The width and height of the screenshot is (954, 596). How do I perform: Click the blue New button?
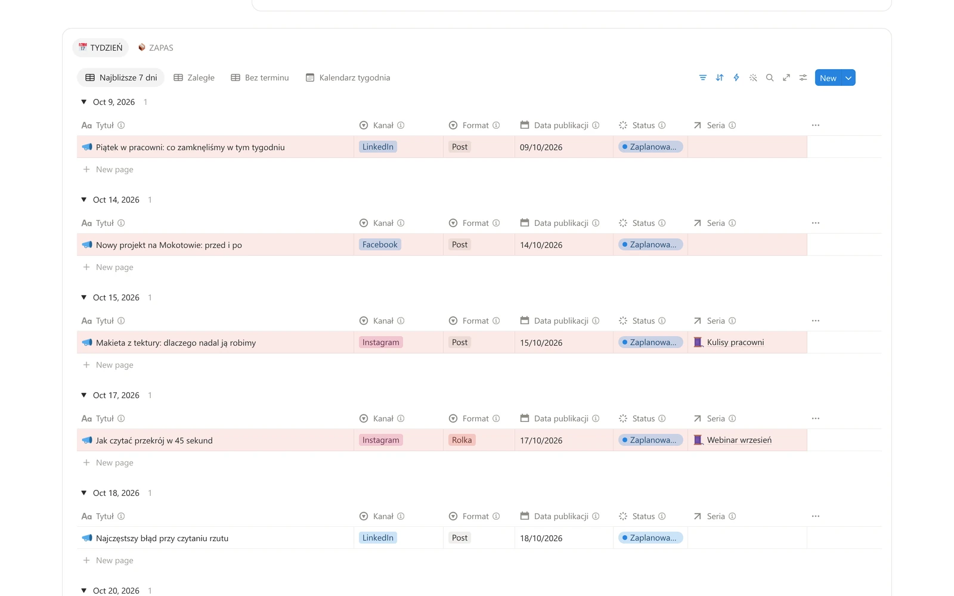[828, 78]
